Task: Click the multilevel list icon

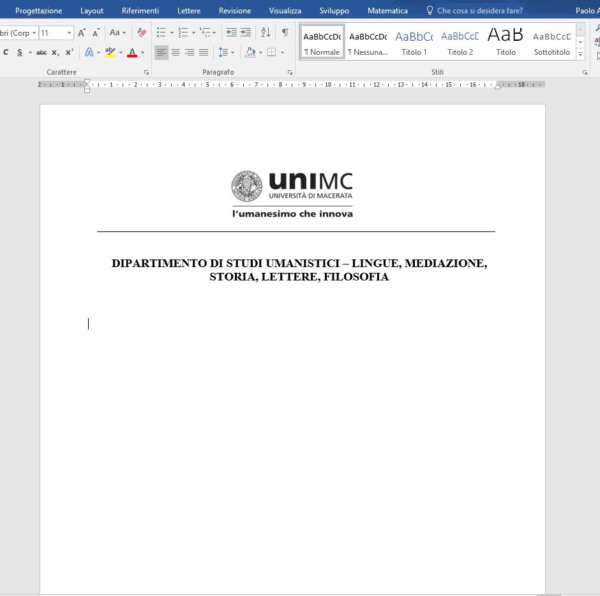Action: [x=205, y=33]
